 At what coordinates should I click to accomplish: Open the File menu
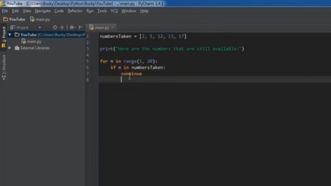tap(5, 11)
